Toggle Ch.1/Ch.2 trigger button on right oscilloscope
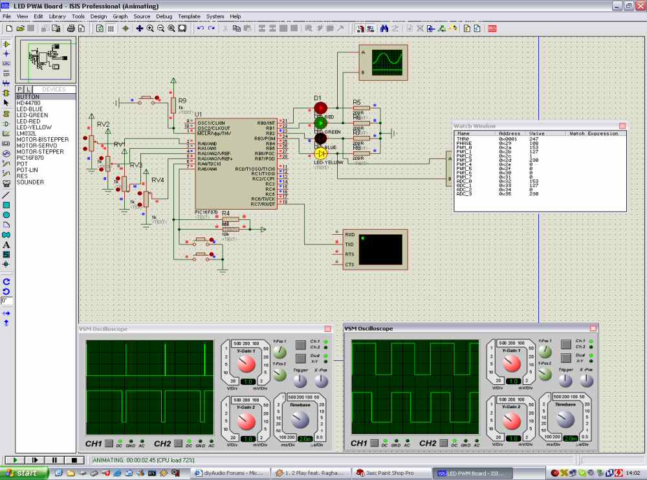647x480 pixels. tap(565, 344)
